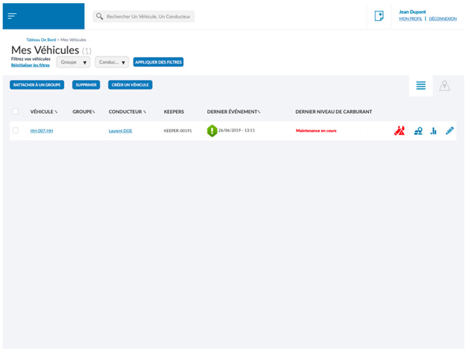Image resolution: width=468 pixels, height=352 pixels.
Task: Check the box for vehicle HH-007-HH
Action: pyautogui.click(x=15, y=131)
